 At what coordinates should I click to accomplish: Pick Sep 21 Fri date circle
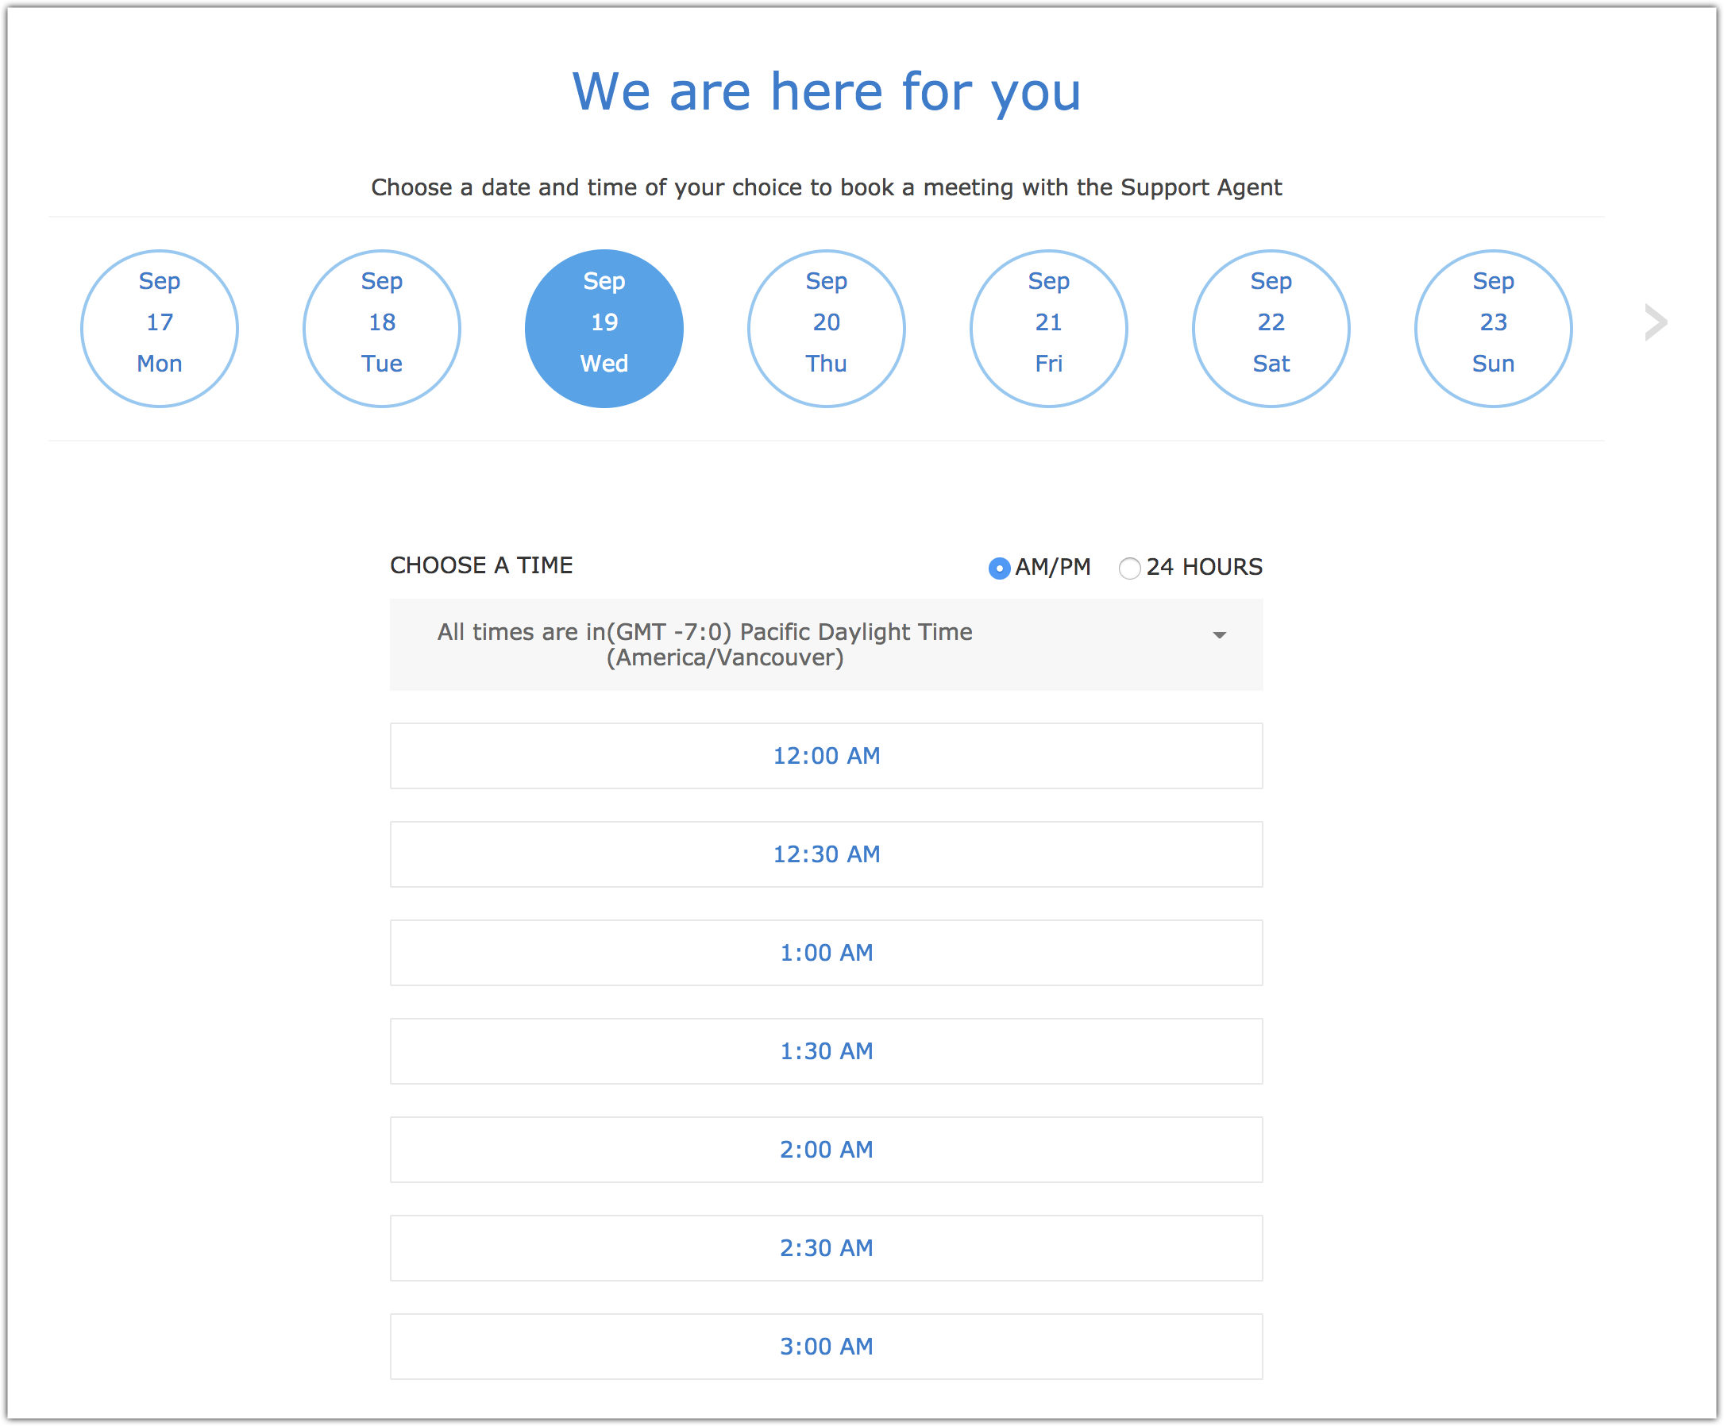point(1048,329)
